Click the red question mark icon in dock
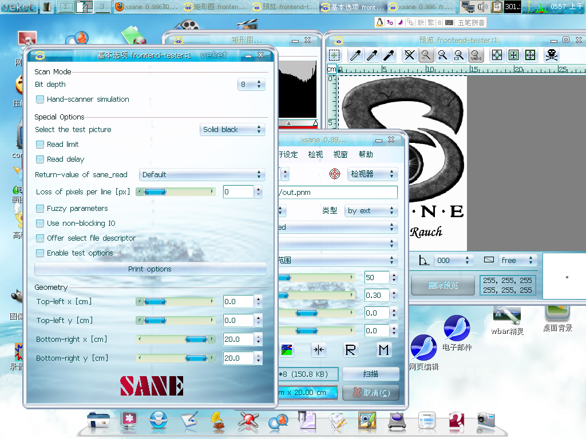This screenshot has width=586, height=439. point(456,421)
